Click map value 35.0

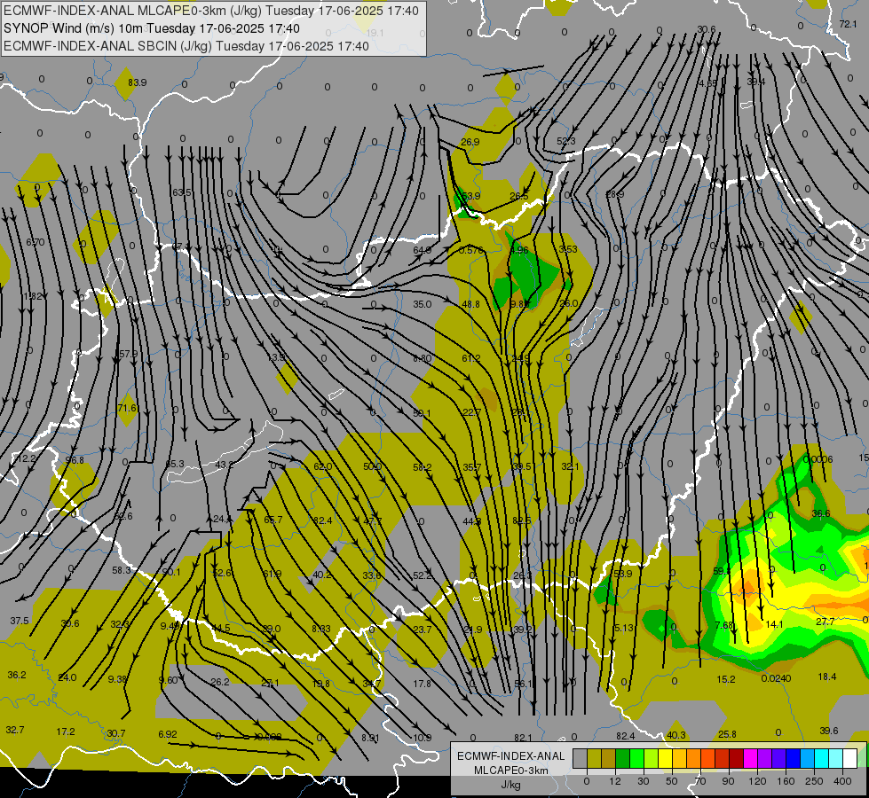point(423,304)
